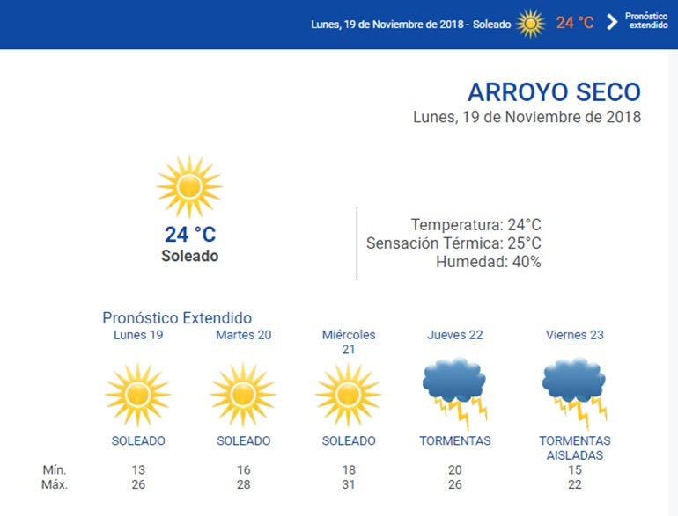Select the Jueves 22 day label

point(455,335)
